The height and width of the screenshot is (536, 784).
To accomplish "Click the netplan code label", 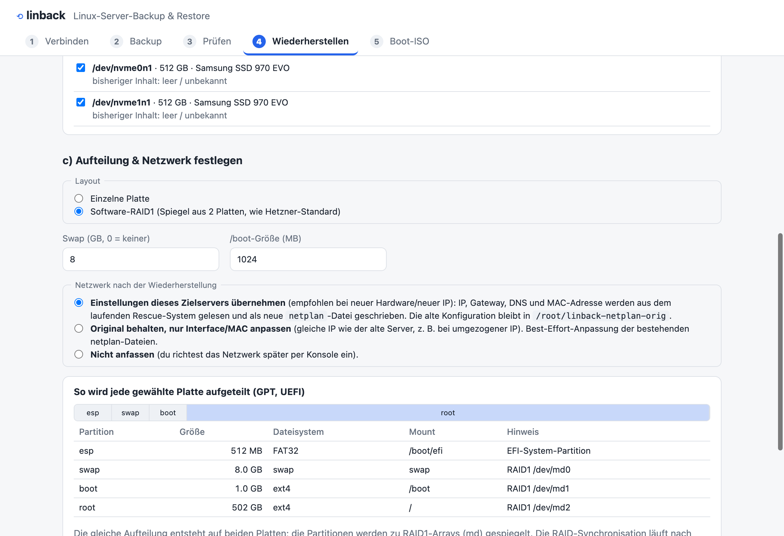I will pos(306,316).
